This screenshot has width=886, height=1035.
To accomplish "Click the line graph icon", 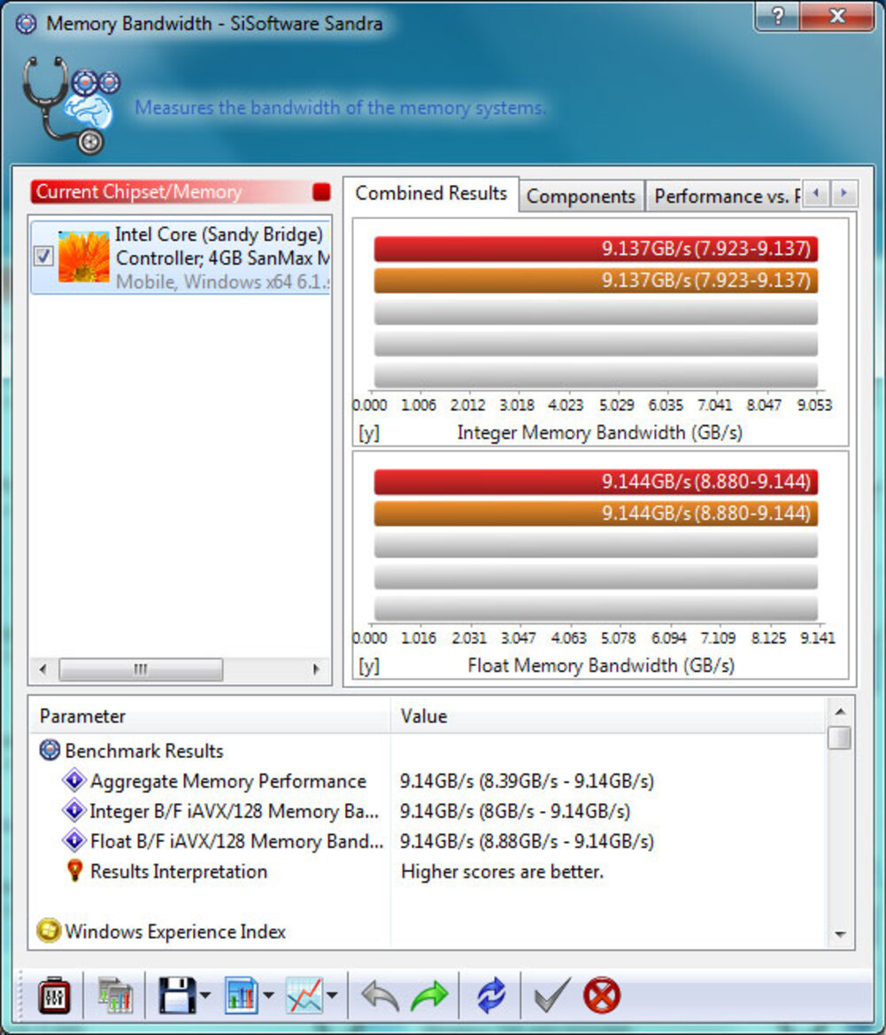I will [x=304, y=995].
